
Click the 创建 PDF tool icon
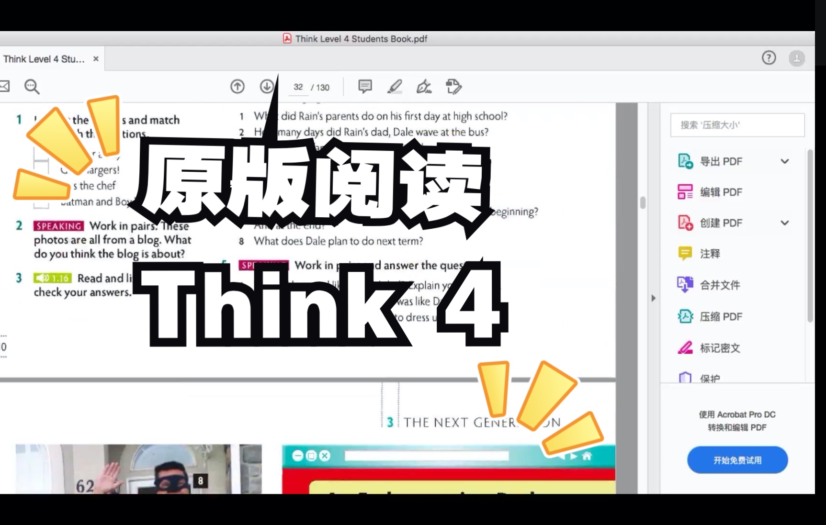pos(685,223)
